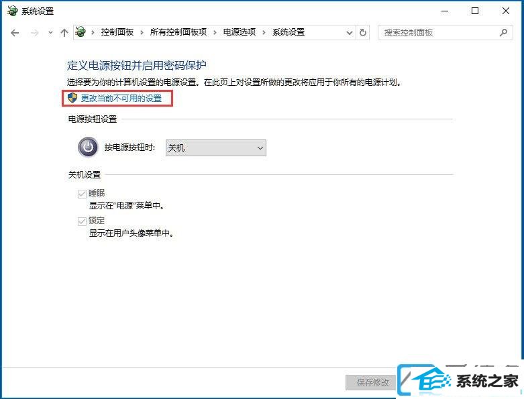
Task: Click the shield icon next to 更改当前不可用的设置
Action: (x=72, y=98)
